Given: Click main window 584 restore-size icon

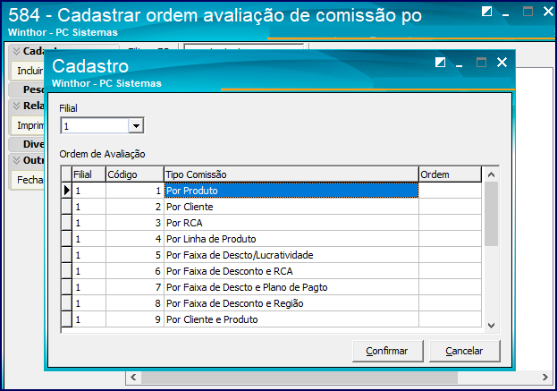Looking at the screenshot, I should 486,12.
